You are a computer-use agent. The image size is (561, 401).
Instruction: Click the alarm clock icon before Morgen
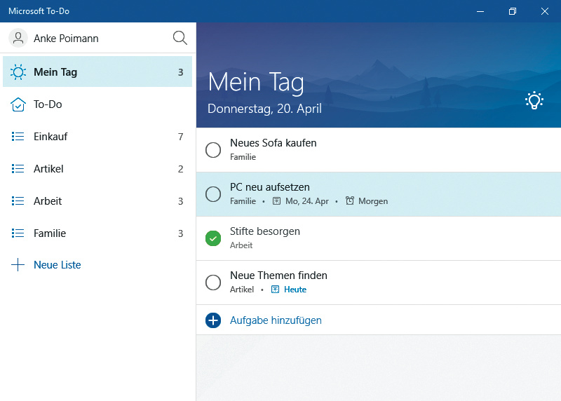(350, 200)
